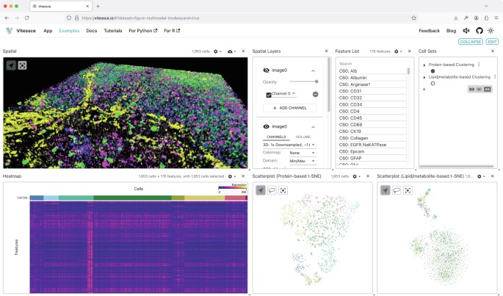This screenshot has width=503, height=296.
Task: Open the Colormap dropdown
Action: 302,153
